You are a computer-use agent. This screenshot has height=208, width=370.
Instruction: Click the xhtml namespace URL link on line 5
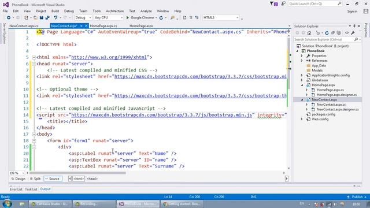(x=109, y=57)
